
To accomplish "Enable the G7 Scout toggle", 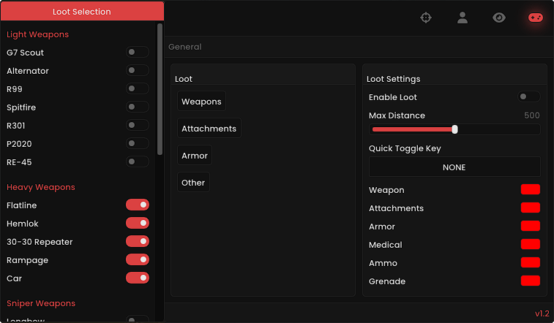I will point(138,52).
